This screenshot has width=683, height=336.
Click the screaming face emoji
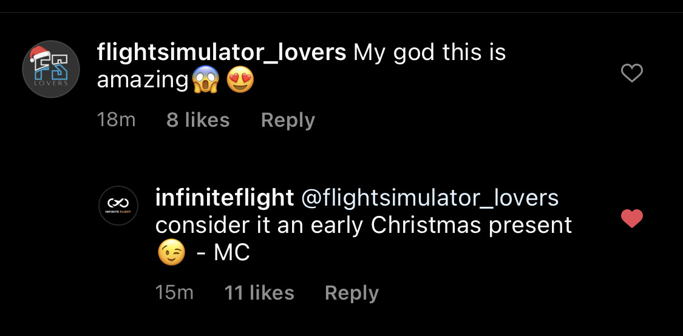coord(205,81)
